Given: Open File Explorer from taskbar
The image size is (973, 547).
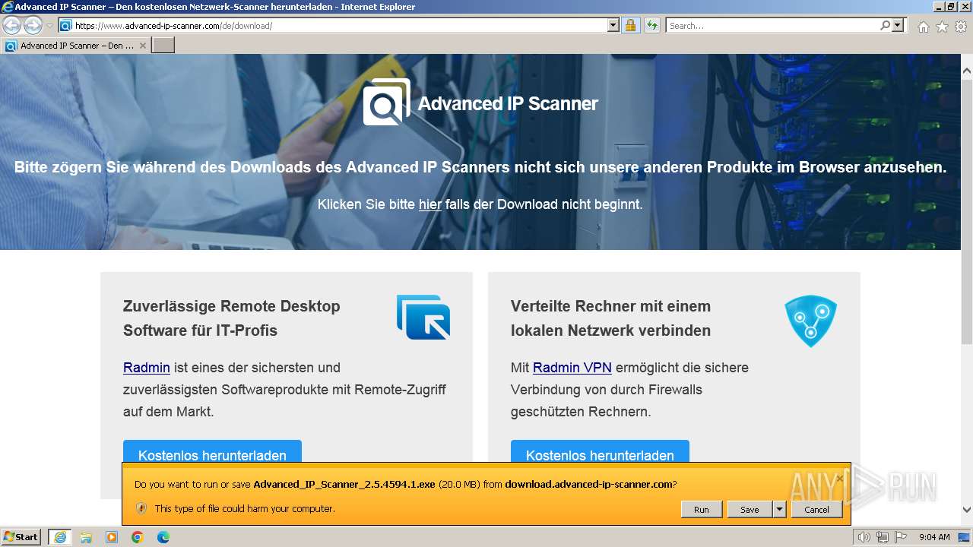Looking at the screenshot, I should click(86, 537).
